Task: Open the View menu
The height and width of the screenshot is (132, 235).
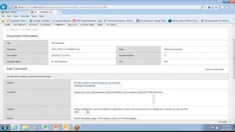Action: [15, 16]
